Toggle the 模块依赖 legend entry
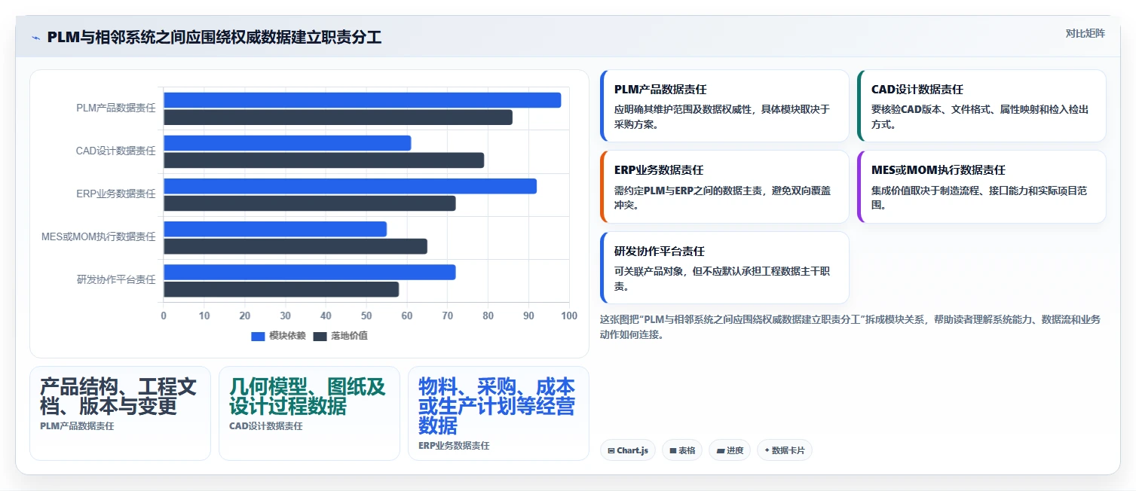This screenshot has width=1136, height=491. (x=278, y=336)
